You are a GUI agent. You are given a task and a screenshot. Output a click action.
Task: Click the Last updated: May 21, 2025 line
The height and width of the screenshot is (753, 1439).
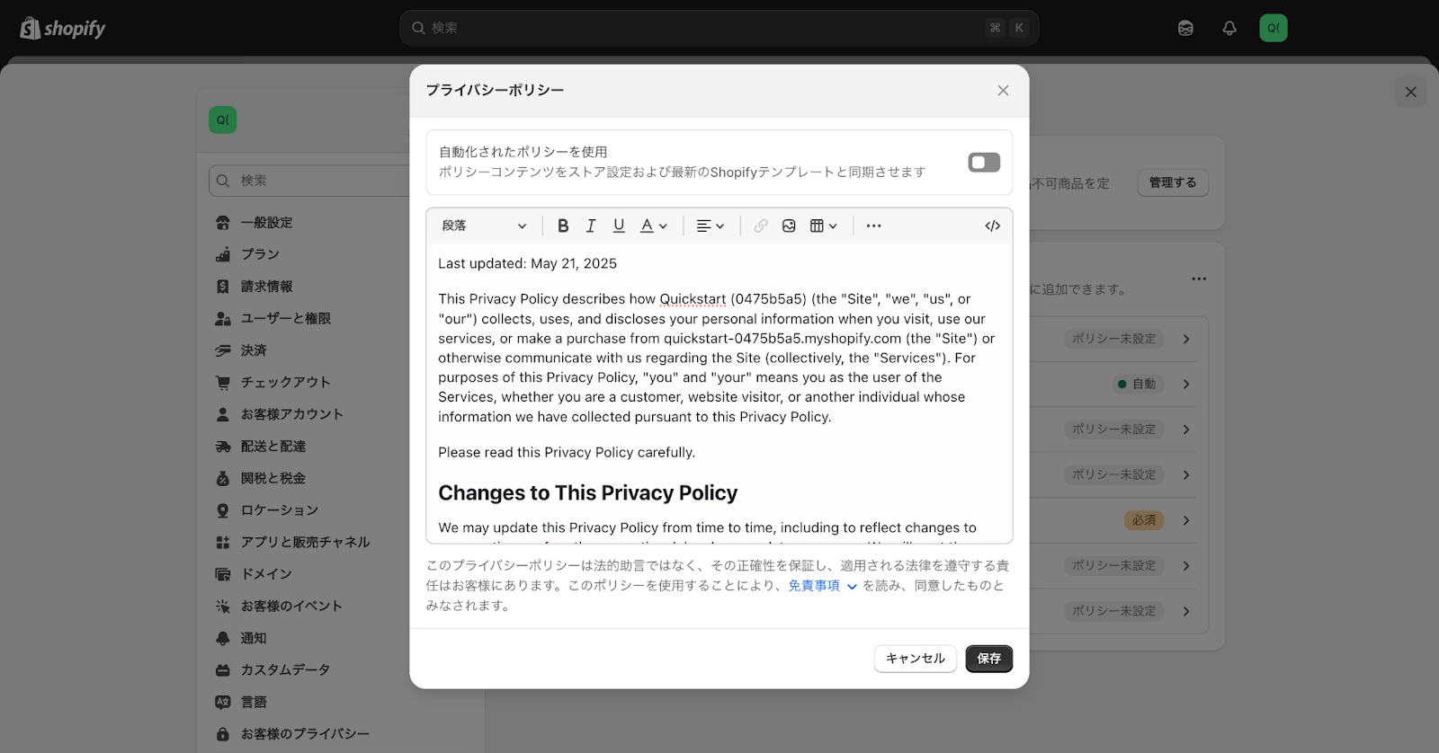tap(527, 263)
